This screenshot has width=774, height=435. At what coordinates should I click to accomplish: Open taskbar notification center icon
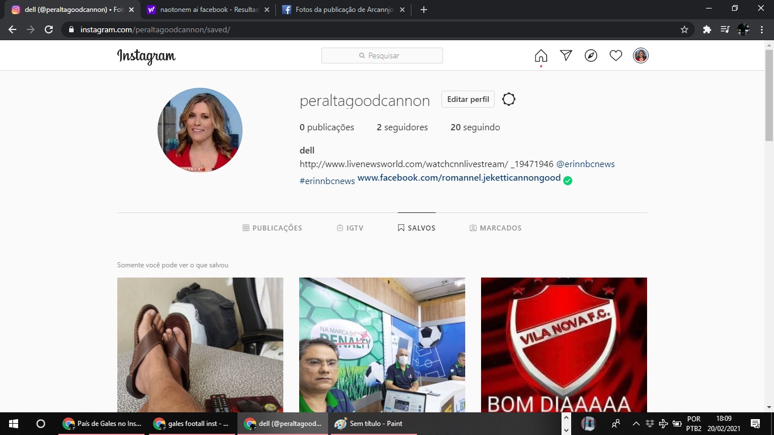click(x=755, y=424)
